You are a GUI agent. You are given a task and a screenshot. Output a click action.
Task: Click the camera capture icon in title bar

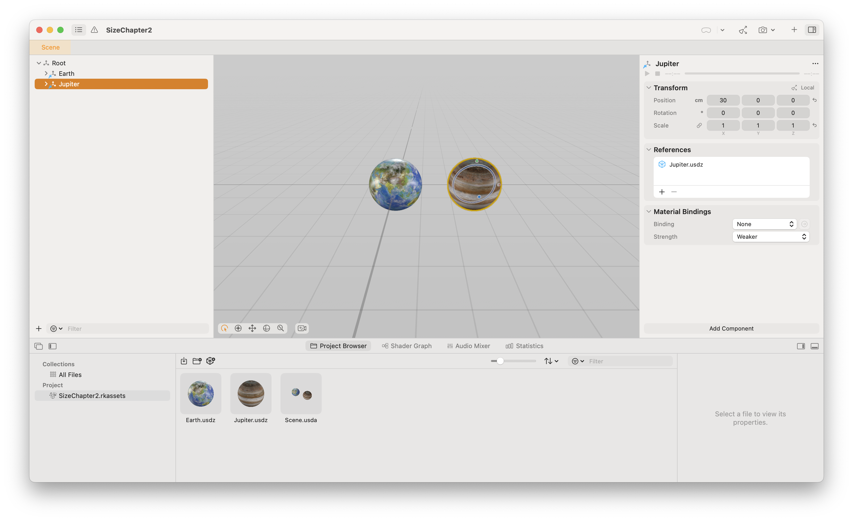[x=762, y=30]
